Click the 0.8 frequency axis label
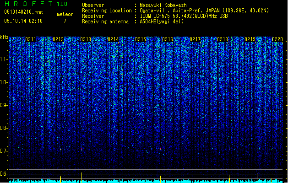Viewport: 288px width, 183px height. click(4, 128)
